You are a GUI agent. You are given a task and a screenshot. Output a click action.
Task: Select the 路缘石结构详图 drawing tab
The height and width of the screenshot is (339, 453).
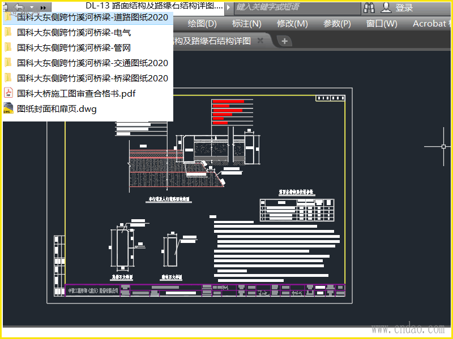212,41
